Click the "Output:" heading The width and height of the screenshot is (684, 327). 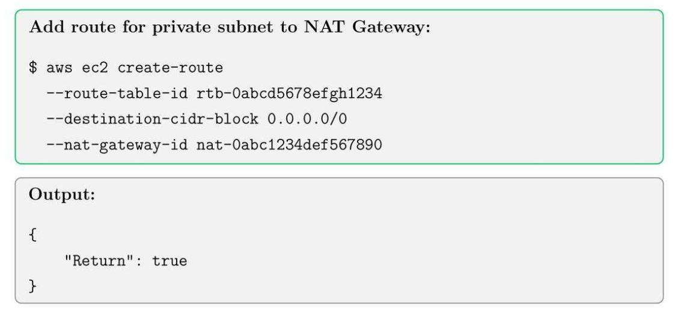pos(62,197)
